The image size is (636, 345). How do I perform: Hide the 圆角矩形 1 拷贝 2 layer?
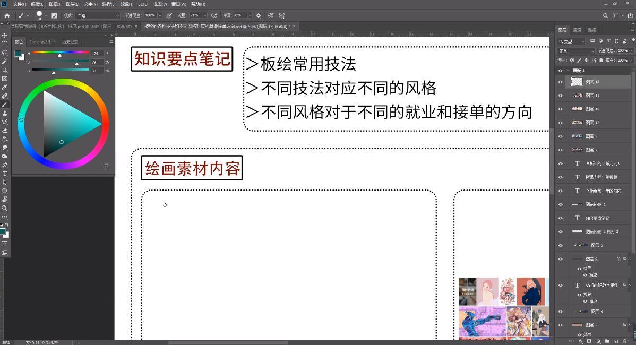coord(561,231)
